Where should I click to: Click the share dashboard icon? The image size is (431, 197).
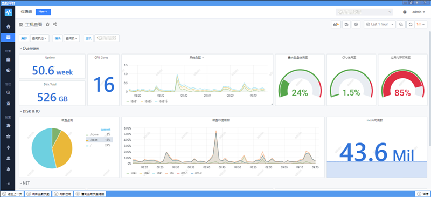(x=55, y=24)
